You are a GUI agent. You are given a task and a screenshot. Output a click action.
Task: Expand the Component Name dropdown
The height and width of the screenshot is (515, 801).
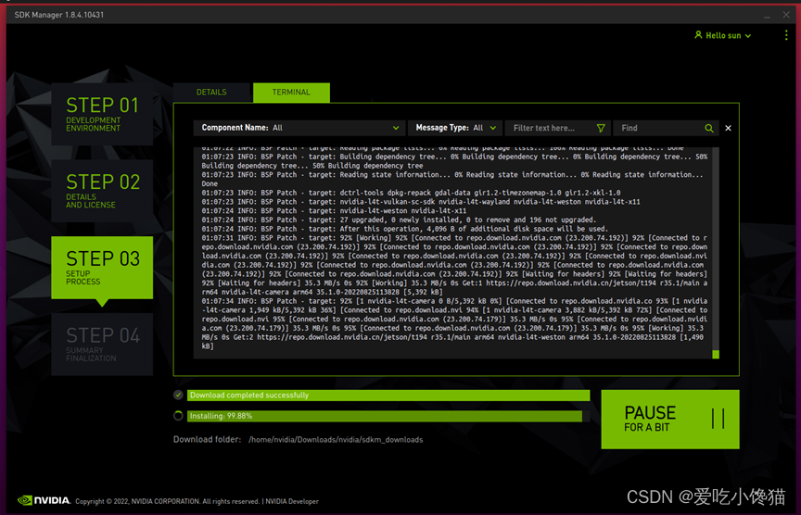coord(299,128)
